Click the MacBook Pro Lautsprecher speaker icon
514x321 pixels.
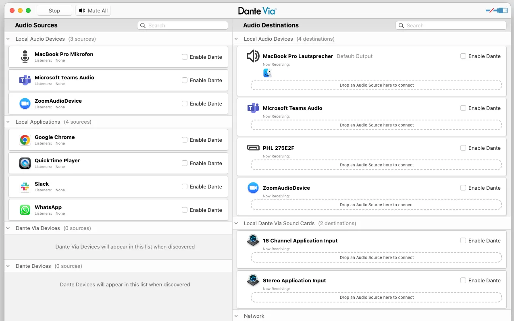click(253, 56)
